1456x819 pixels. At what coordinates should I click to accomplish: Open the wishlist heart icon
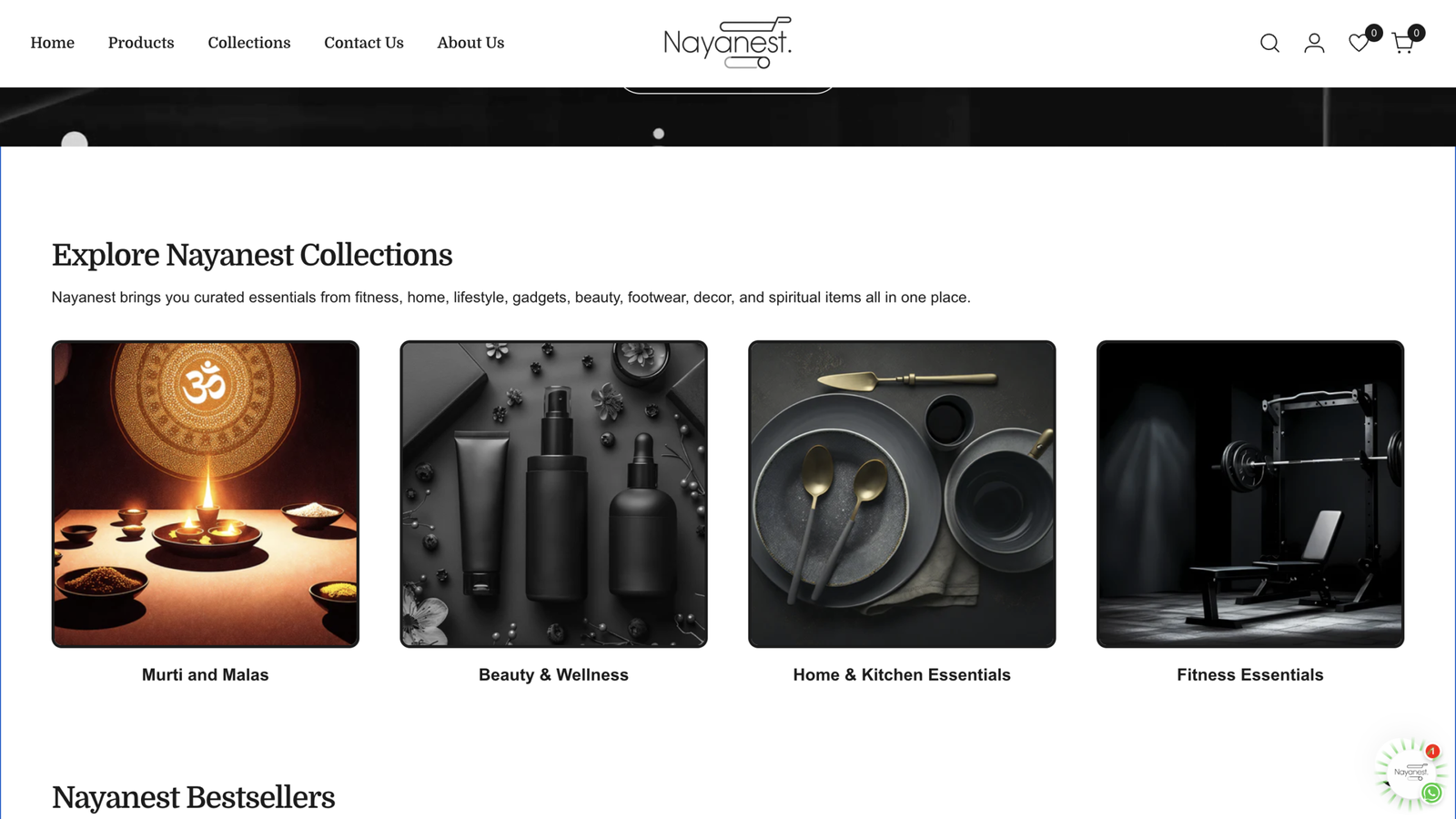(x=1359, y=43)
